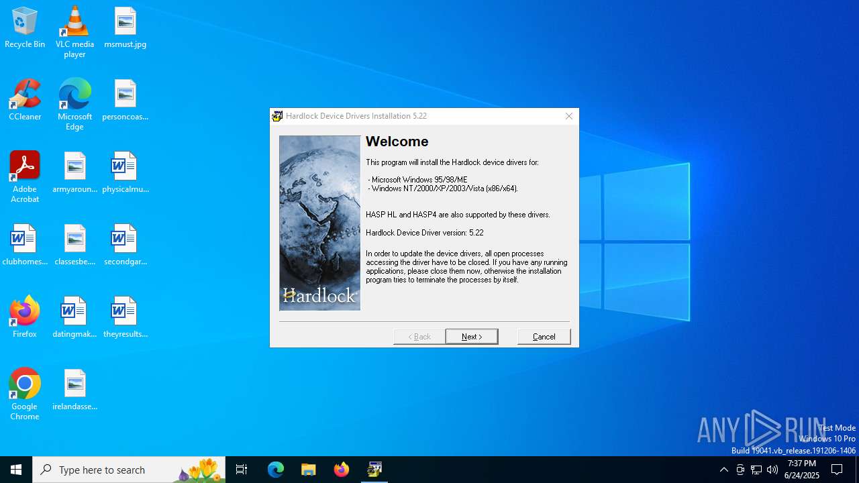The image size is (859, 483).
Task: Open File Explorer from the taskbar
Action: click(309, 470)
